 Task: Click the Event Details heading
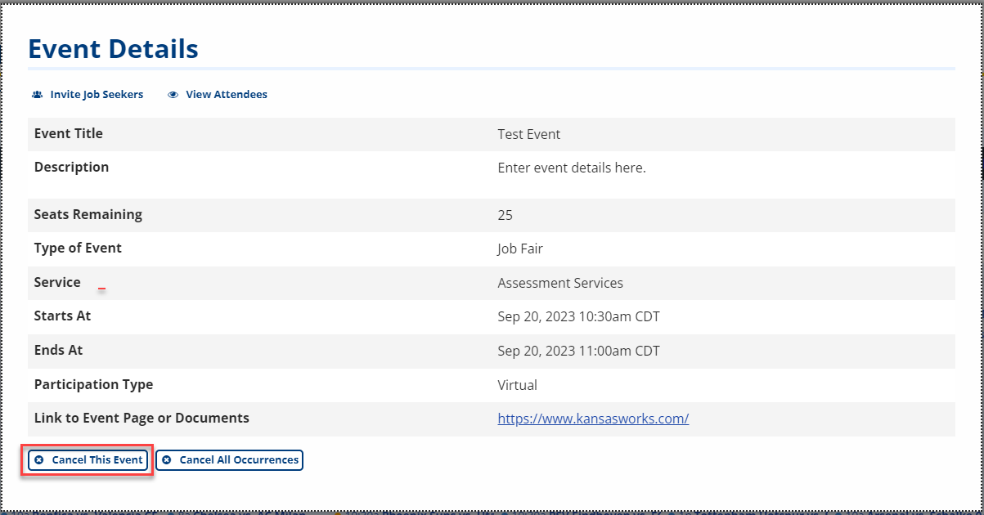[113, 49]
